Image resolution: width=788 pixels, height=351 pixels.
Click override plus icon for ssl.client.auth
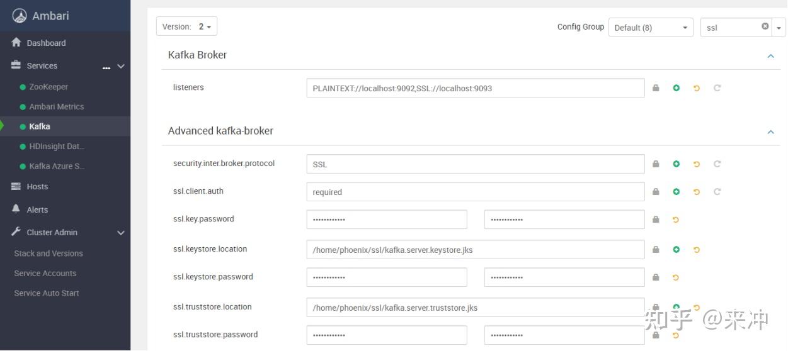[676, 192]
